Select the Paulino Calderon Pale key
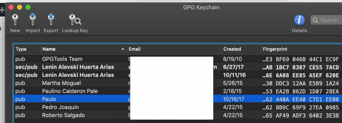The height and width of the screenshot is (123, 342). 70,91
